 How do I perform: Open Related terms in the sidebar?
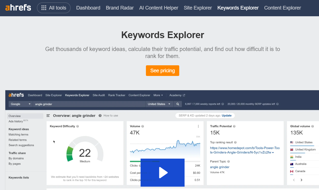click(x=17, y=140)
